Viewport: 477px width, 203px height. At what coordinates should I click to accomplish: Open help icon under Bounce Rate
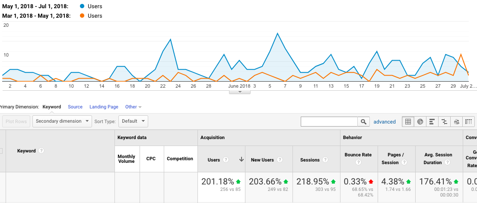358,162
